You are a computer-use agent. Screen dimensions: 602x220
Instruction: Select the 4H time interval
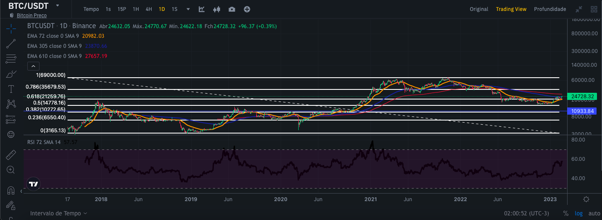149,9
